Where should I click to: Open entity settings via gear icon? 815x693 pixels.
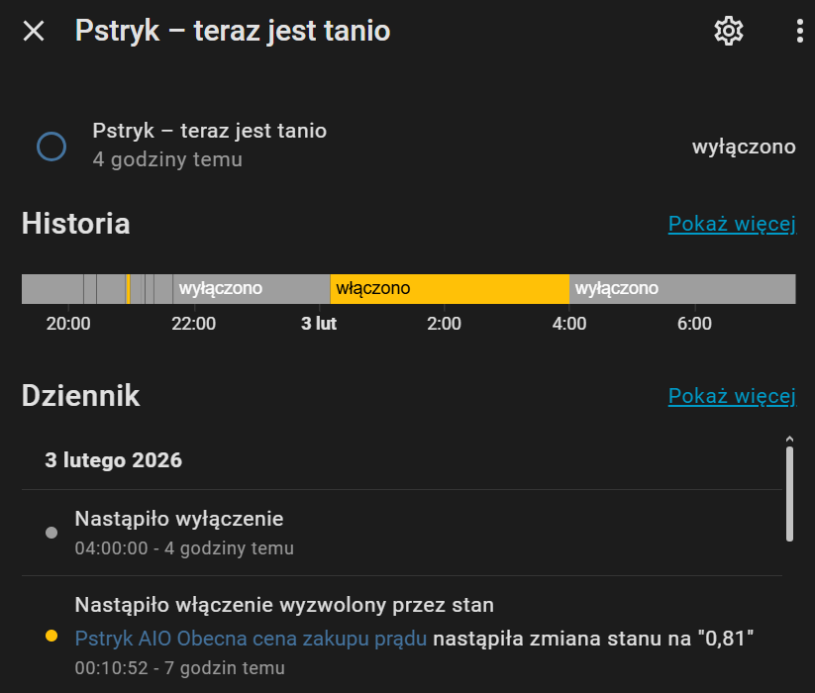[x=728, y=32]
